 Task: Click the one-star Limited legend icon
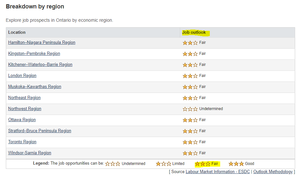pyautogui.click(x=164, y=164)
